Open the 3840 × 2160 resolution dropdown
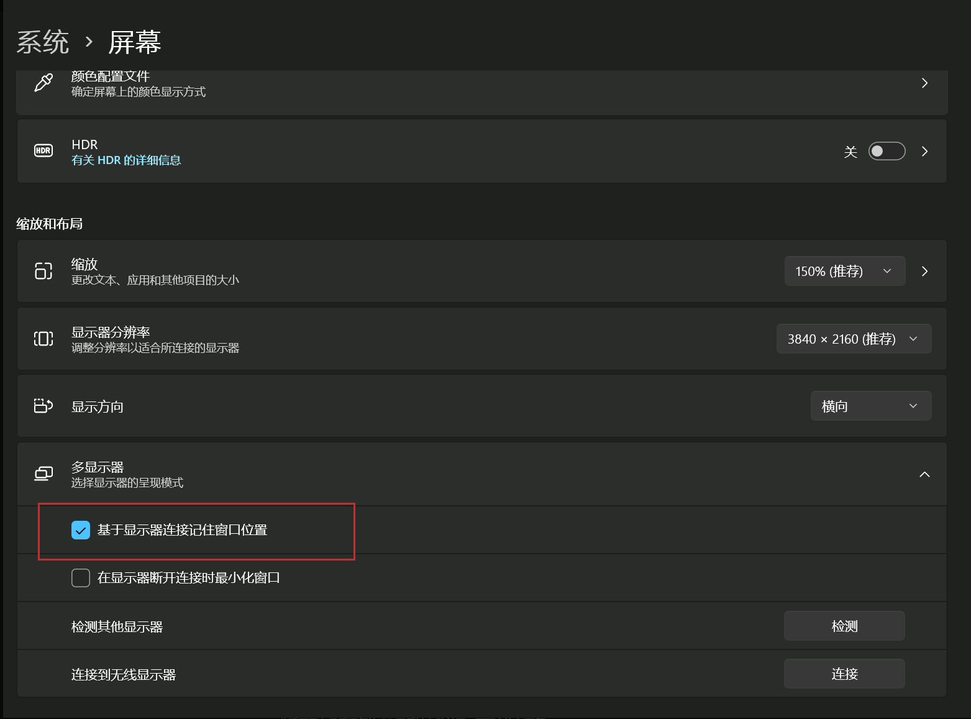The width and height of the screenshot is (971, 719). pos(854,339)
